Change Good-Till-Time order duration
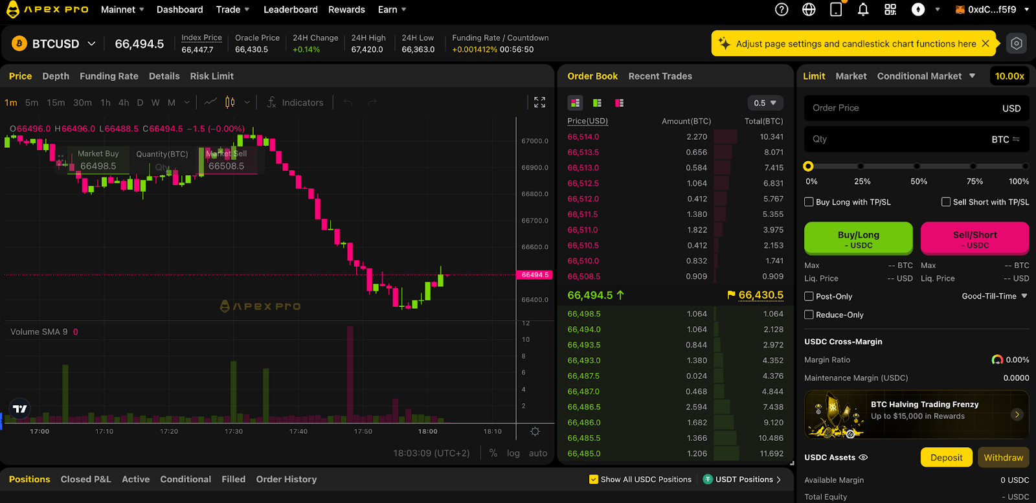Image resolution: width=1036 pixels, height=503 pixels. coord(995,296)
